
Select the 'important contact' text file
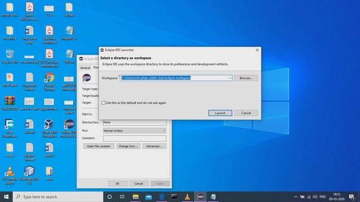(x=29, y=82)
